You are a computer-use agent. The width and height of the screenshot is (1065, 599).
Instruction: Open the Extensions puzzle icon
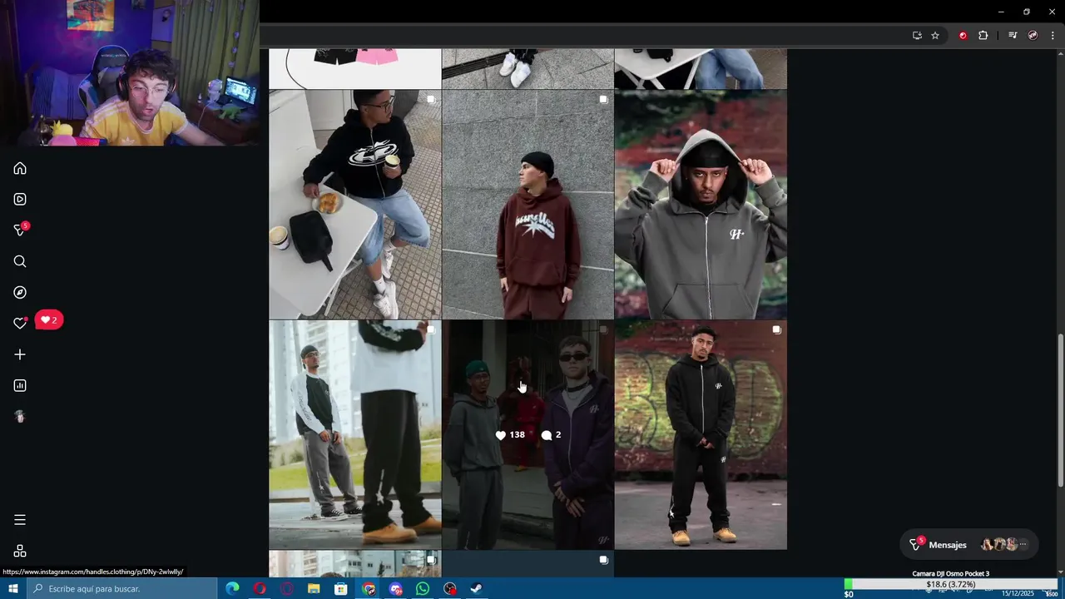[x=983, y=35]
